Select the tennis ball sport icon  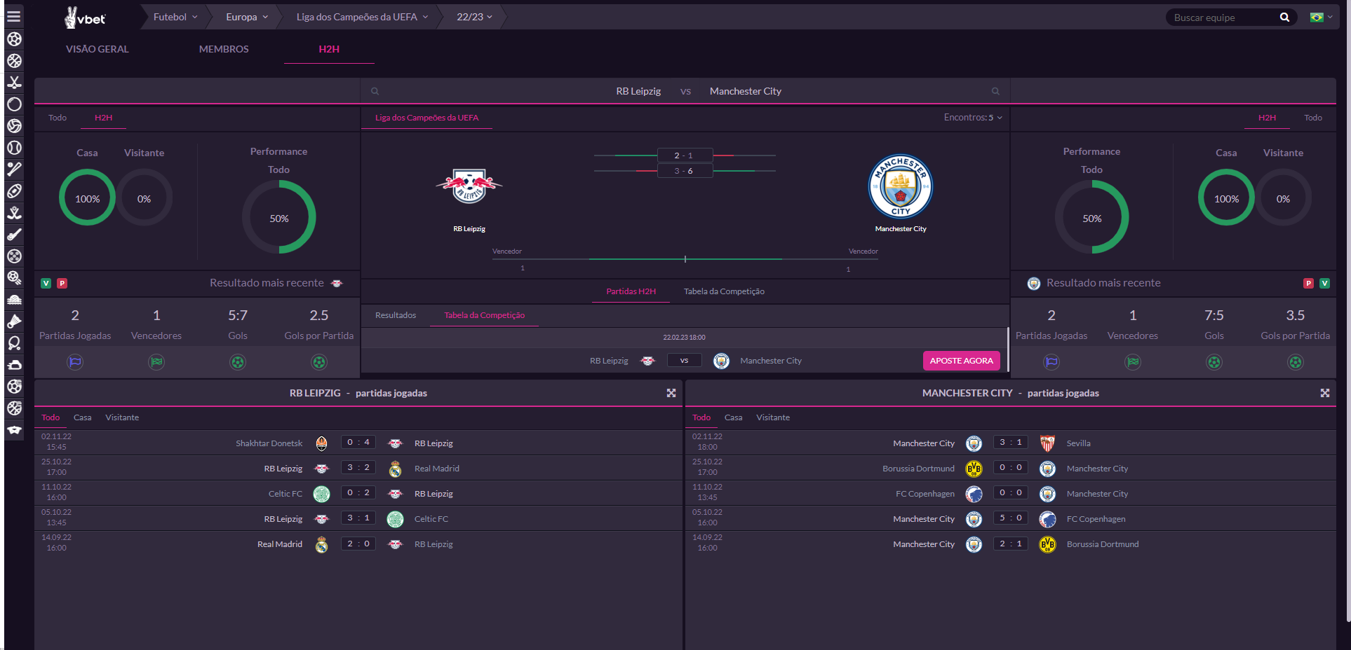tap(14, 148)
